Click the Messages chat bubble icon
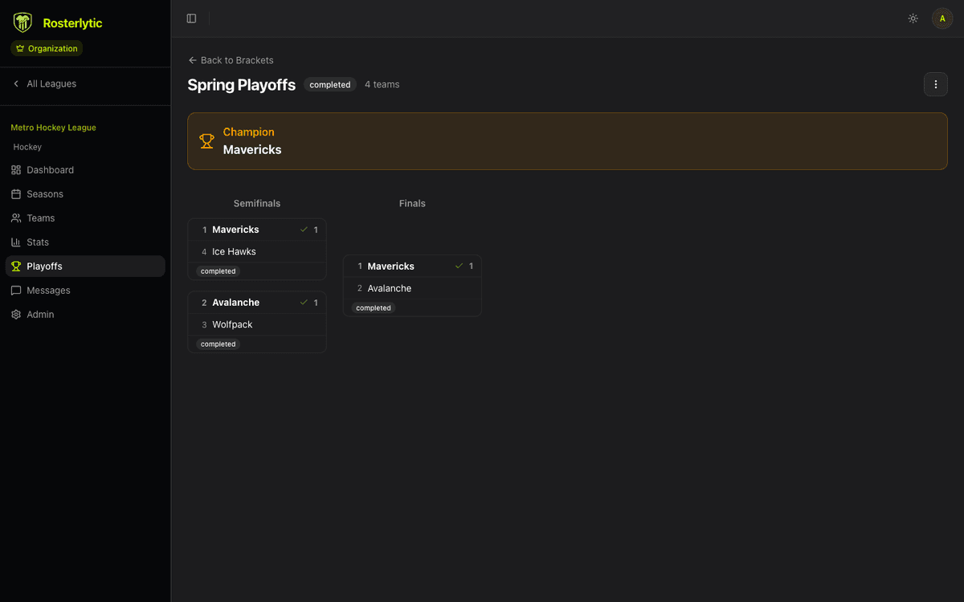964x602 pixels. pos(16,291)
